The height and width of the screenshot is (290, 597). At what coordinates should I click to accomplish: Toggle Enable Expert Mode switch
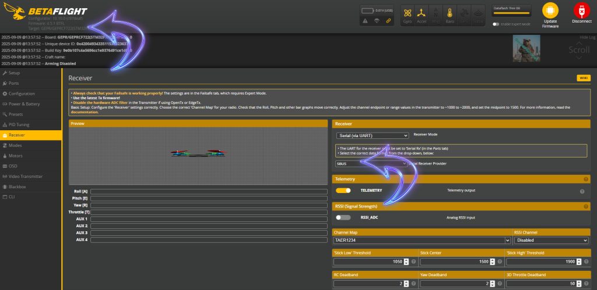pyautogui.click(x=496, y=24)
